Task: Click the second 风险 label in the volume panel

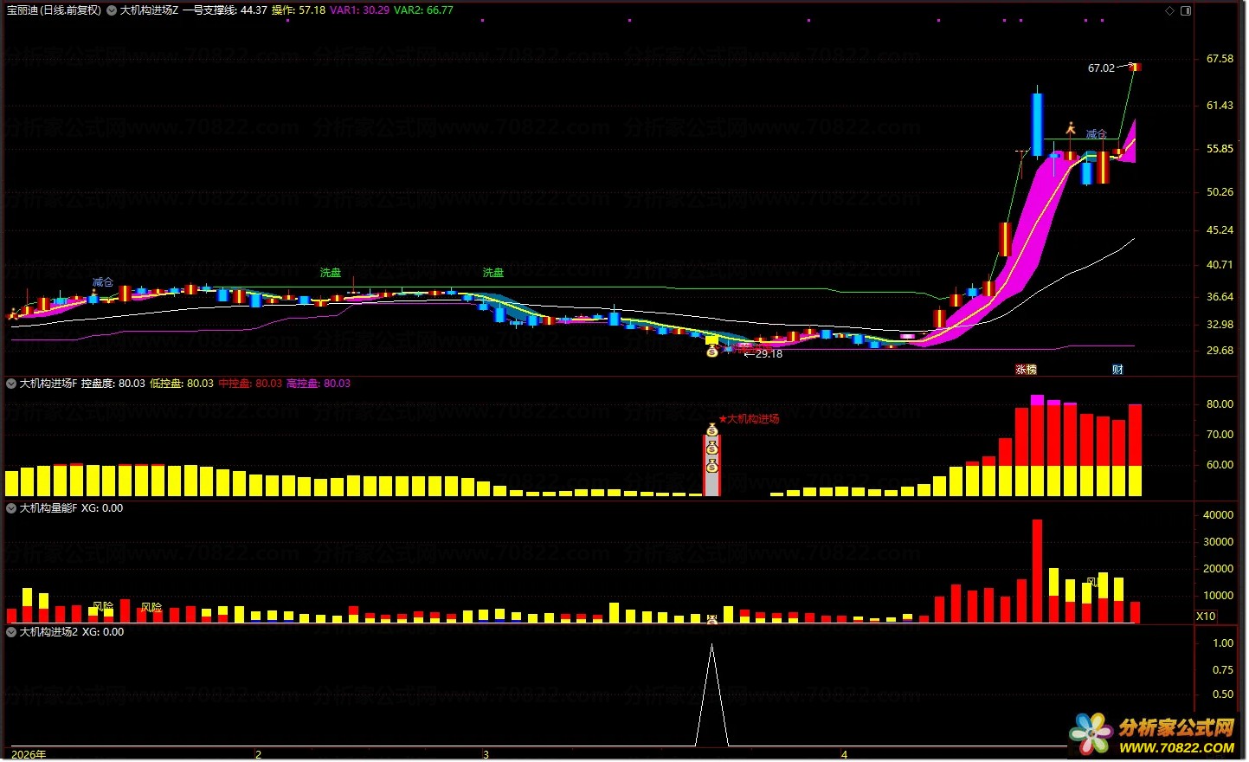Action: click(x=151, y=607)
